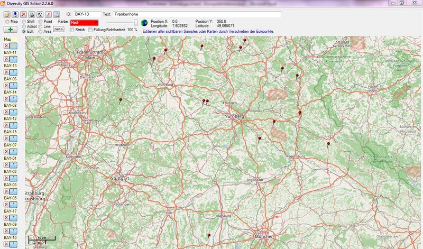Select the blue sample button under BAY-13

coord(14,72)
